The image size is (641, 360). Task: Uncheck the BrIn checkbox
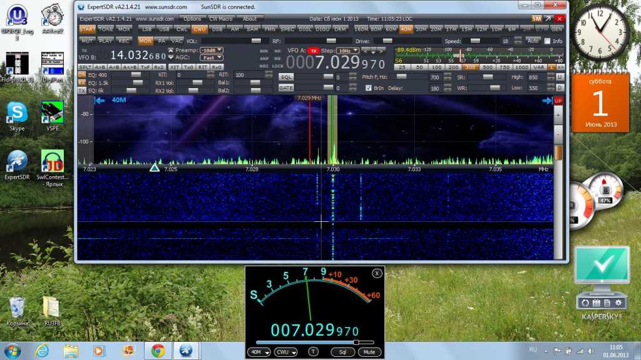point(368,88)
